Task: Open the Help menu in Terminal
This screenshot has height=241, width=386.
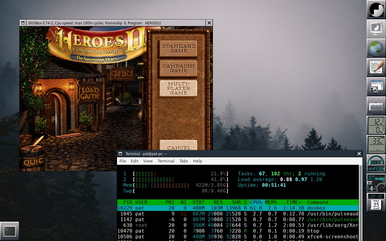Action: (x=198, y=161)
